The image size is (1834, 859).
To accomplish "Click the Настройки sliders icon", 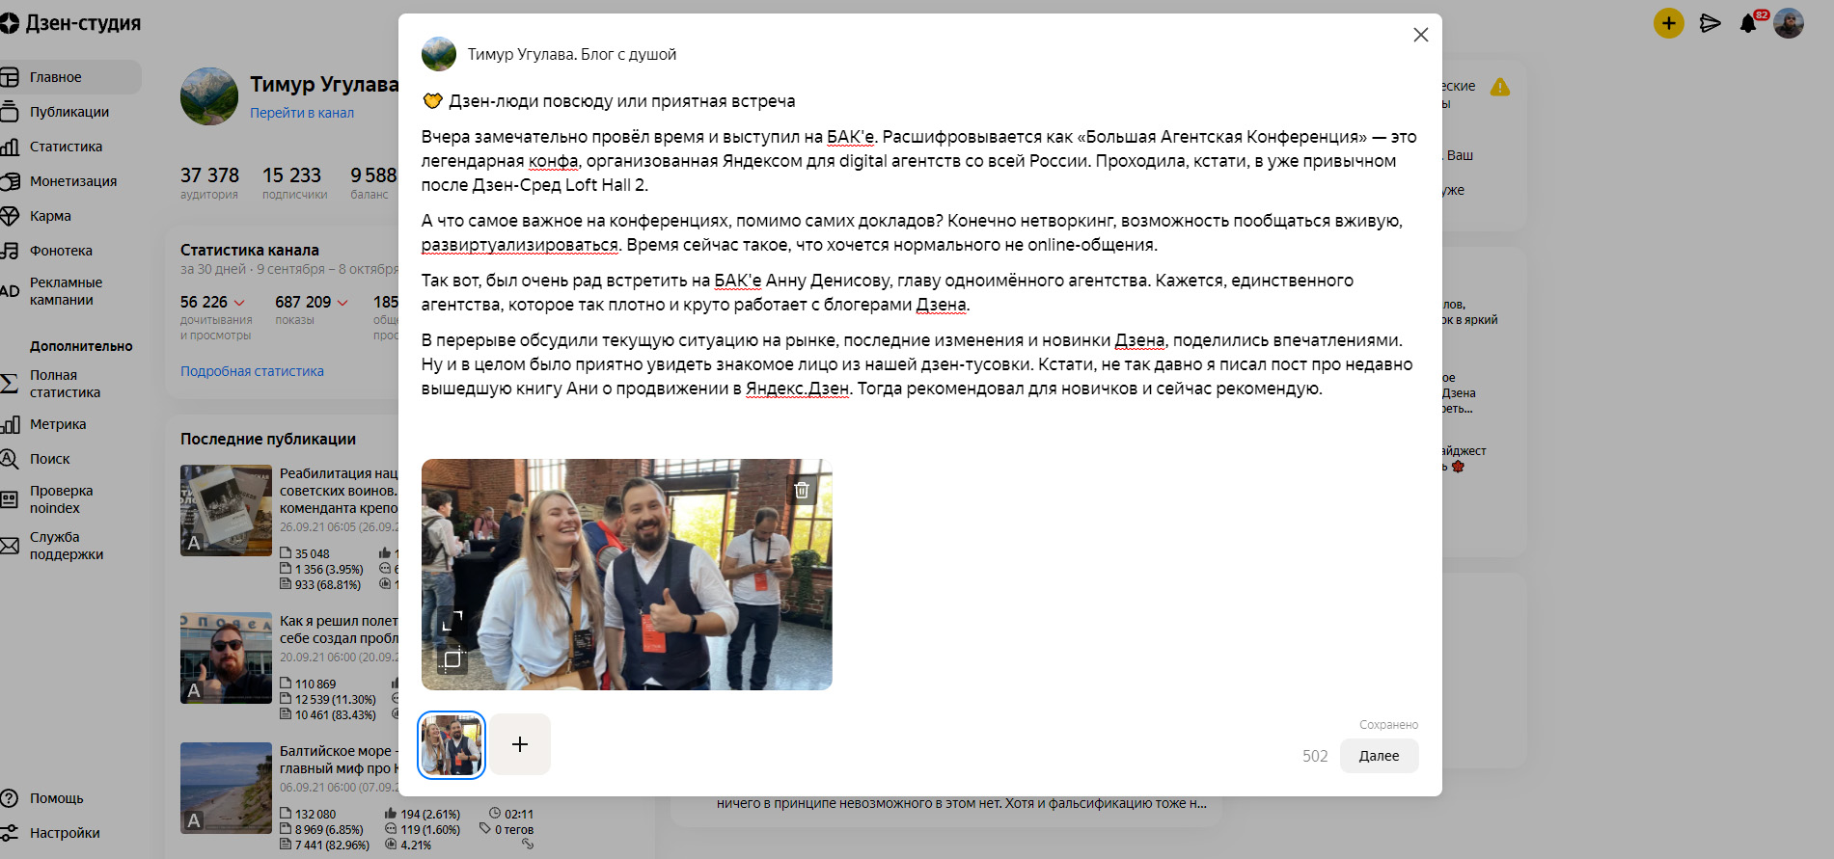I will pyautogui.click(x=10, y=833).
